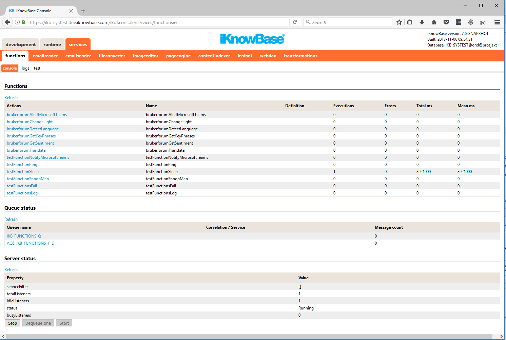Go to browser home page icon

tap(434, 22)
